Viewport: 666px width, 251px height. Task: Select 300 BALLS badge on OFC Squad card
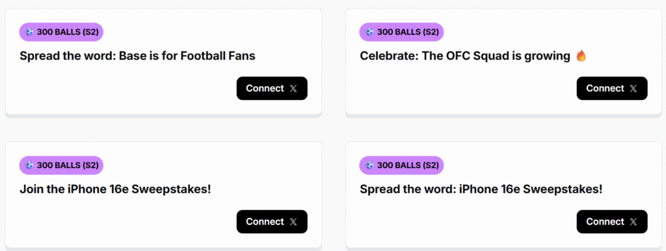pos(401,32)
